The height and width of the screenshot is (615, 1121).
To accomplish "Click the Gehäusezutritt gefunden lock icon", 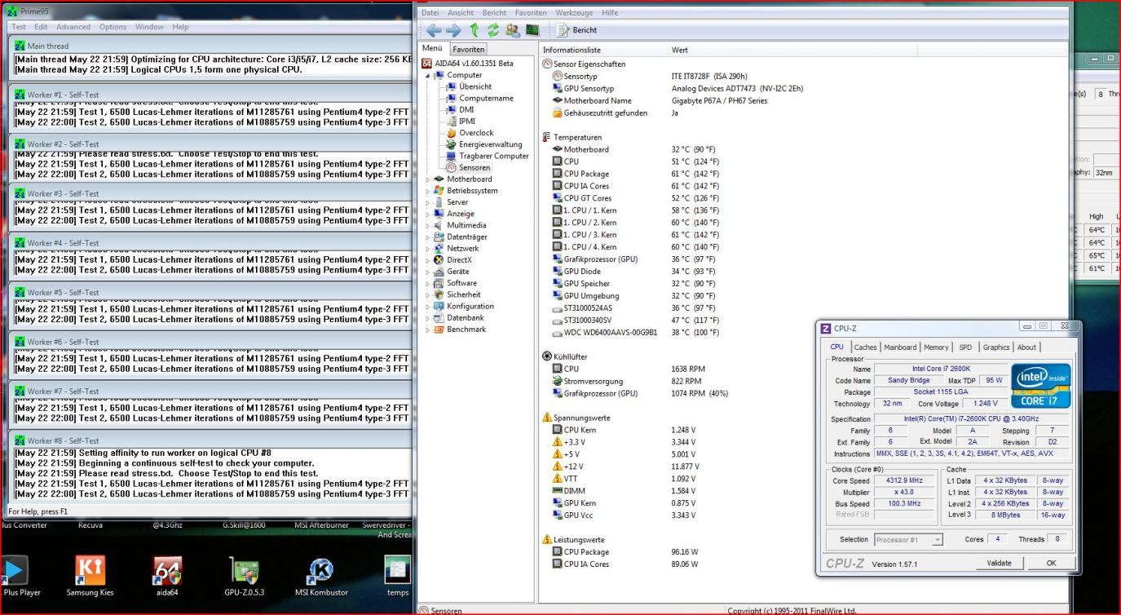I will pos(558,113).
